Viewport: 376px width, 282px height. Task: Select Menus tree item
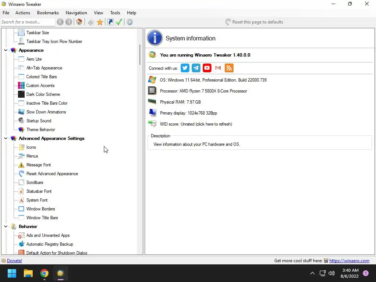tap(32, 156)
